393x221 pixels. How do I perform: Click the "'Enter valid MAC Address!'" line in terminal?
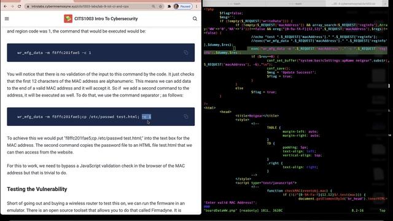pos(230,203)
